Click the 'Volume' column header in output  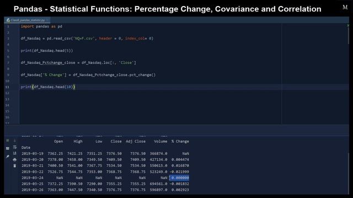coord(161,141)
